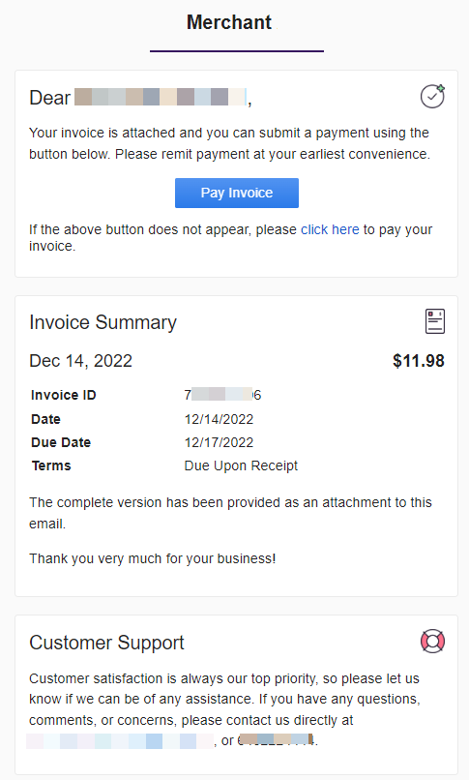Click the Merchant heading at top

(229, 22)
